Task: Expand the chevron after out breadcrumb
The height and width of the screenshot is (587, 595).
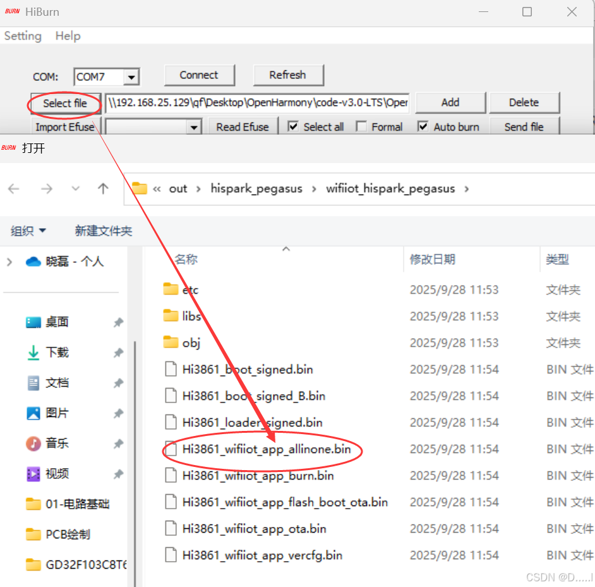Action: pyautogui.click(x=198, y=189)
